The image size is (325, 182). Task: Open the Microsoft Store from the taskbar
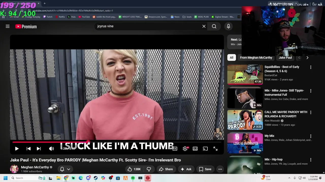pos(118,178)
